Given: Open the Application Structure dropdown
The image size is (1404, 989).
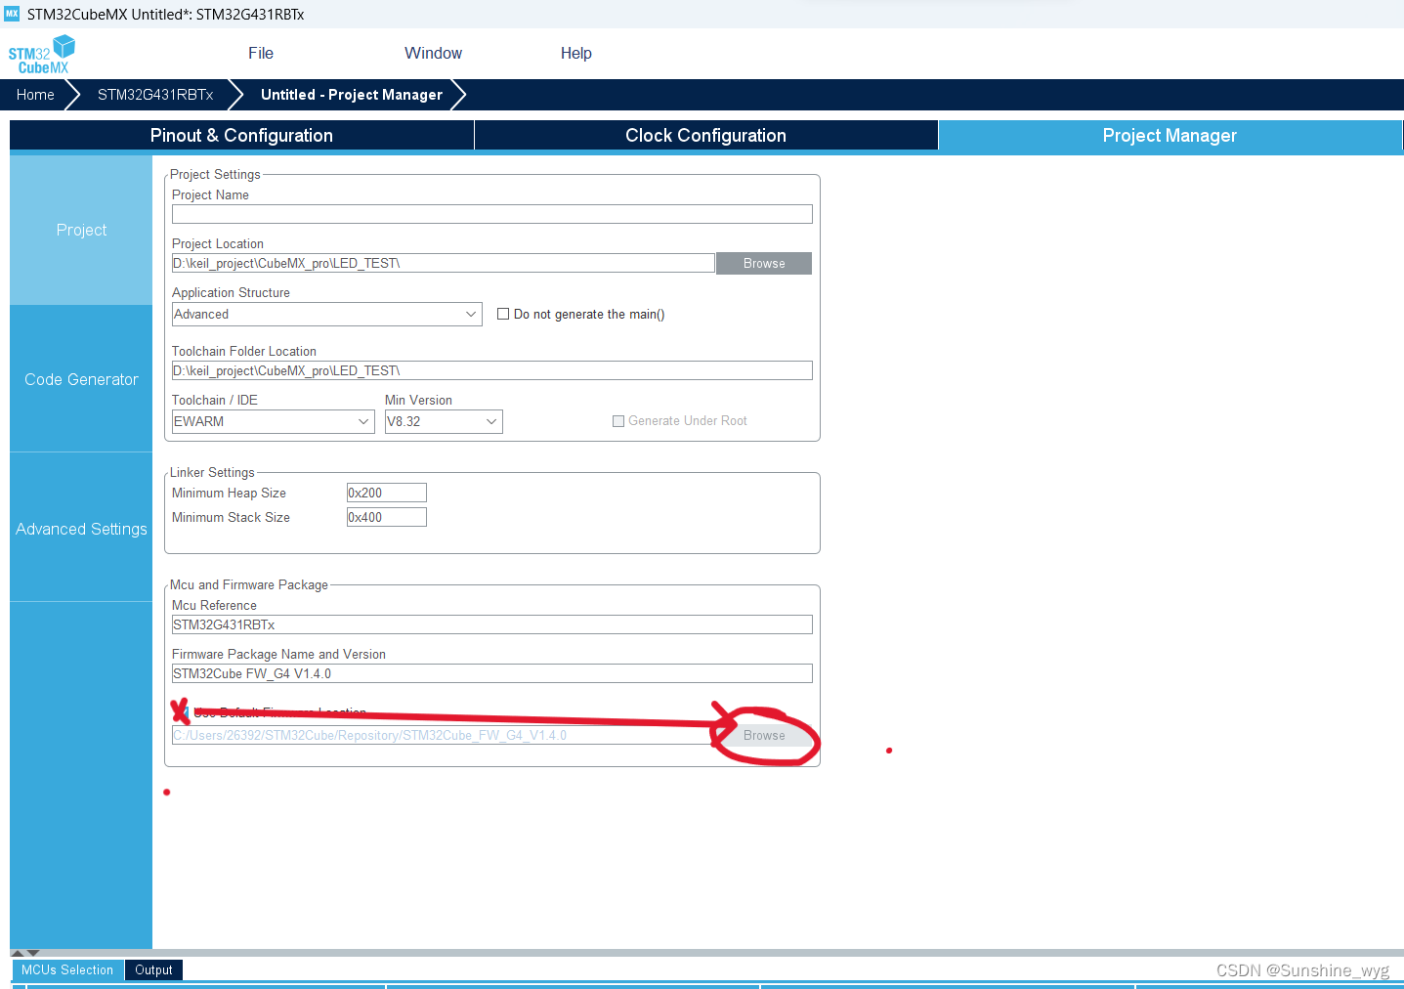Looking at the screenshot, I should click(x=327, y=314).
